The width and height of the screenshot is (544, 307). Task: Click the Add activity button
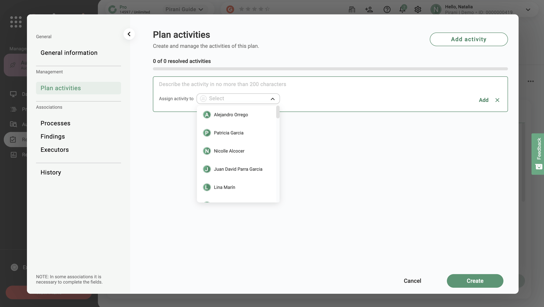click(x=469, y=39)
